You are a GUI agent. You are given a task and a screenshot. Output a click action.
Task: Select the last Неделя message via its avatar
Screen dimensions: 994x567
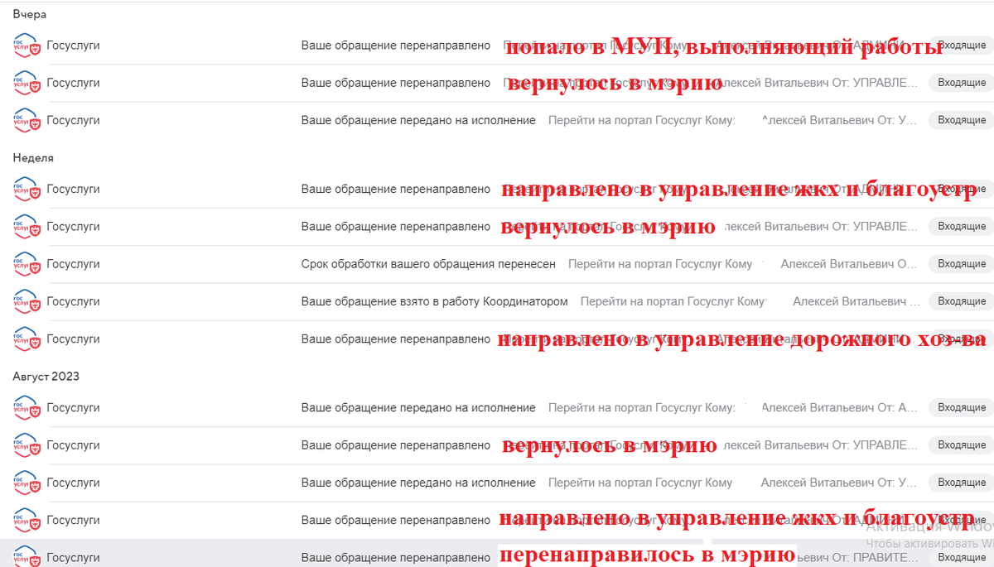[27, 339]
